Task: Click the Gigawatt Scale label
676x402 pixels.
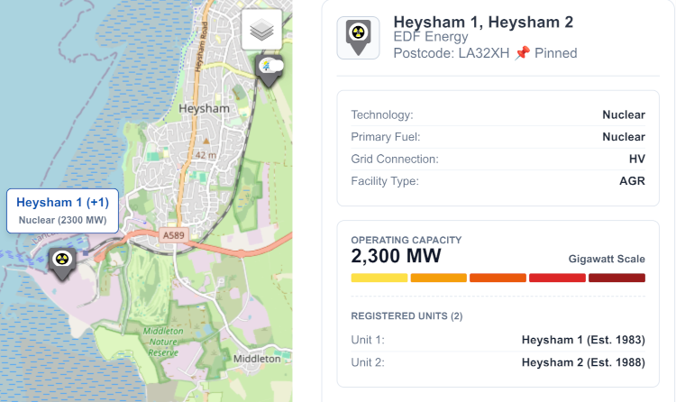Action: (x=607, y=259)
